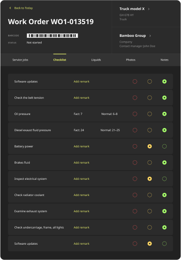Add remark for Check radiator coolant

[x=82, y=195]
